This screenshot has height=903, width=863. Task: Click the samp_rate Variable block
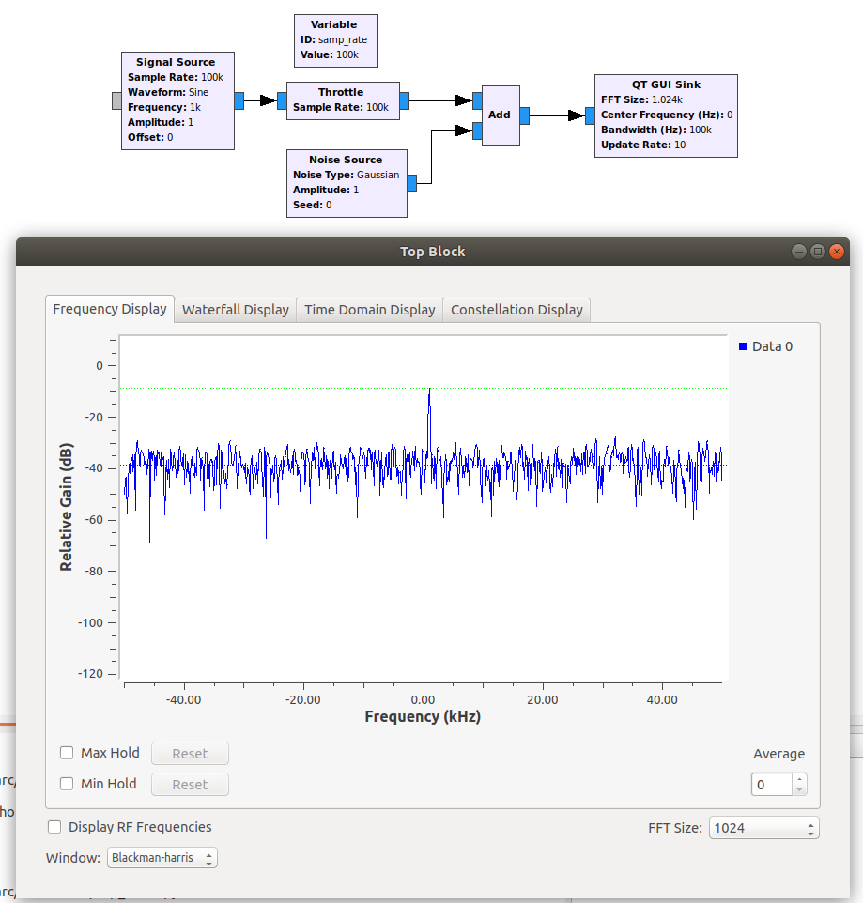click(x=334, y=40)
